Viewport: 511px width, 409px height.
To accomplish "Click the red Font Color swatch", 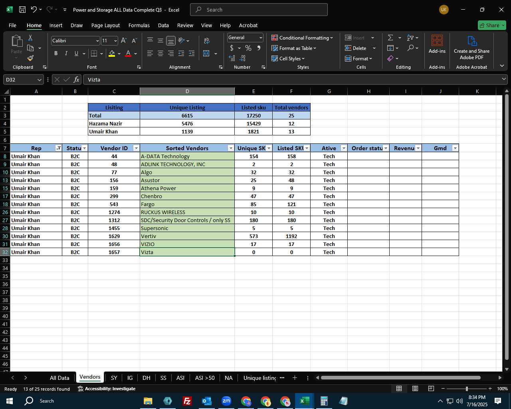I will (128, 54).
